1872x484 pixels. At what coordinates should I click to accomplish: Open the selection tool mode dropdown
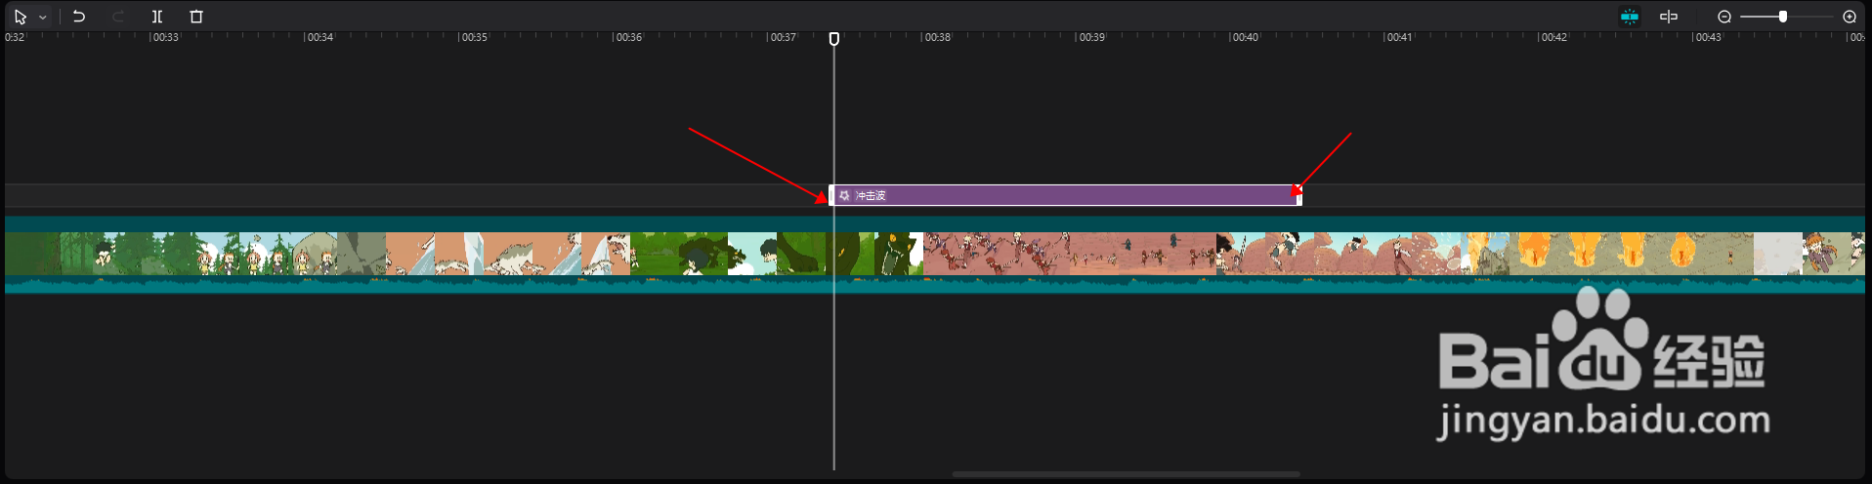point(43,17)
